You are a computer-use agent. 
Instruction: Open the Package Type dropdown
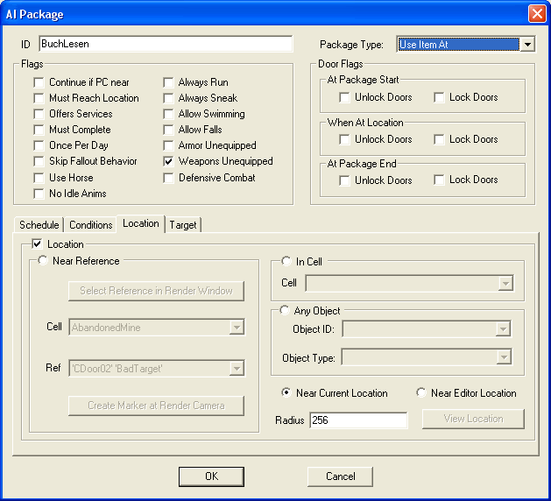point(526,44)
